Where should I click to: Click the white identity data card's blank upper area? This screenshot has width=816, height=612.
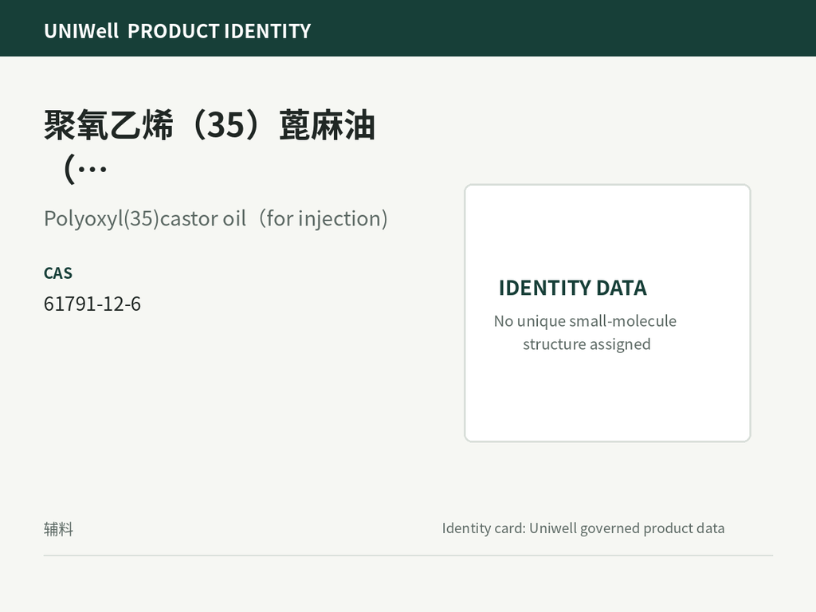(607, 229)
